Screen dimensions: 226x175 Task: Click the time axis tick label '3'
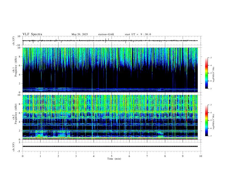[x=76, y=156]
